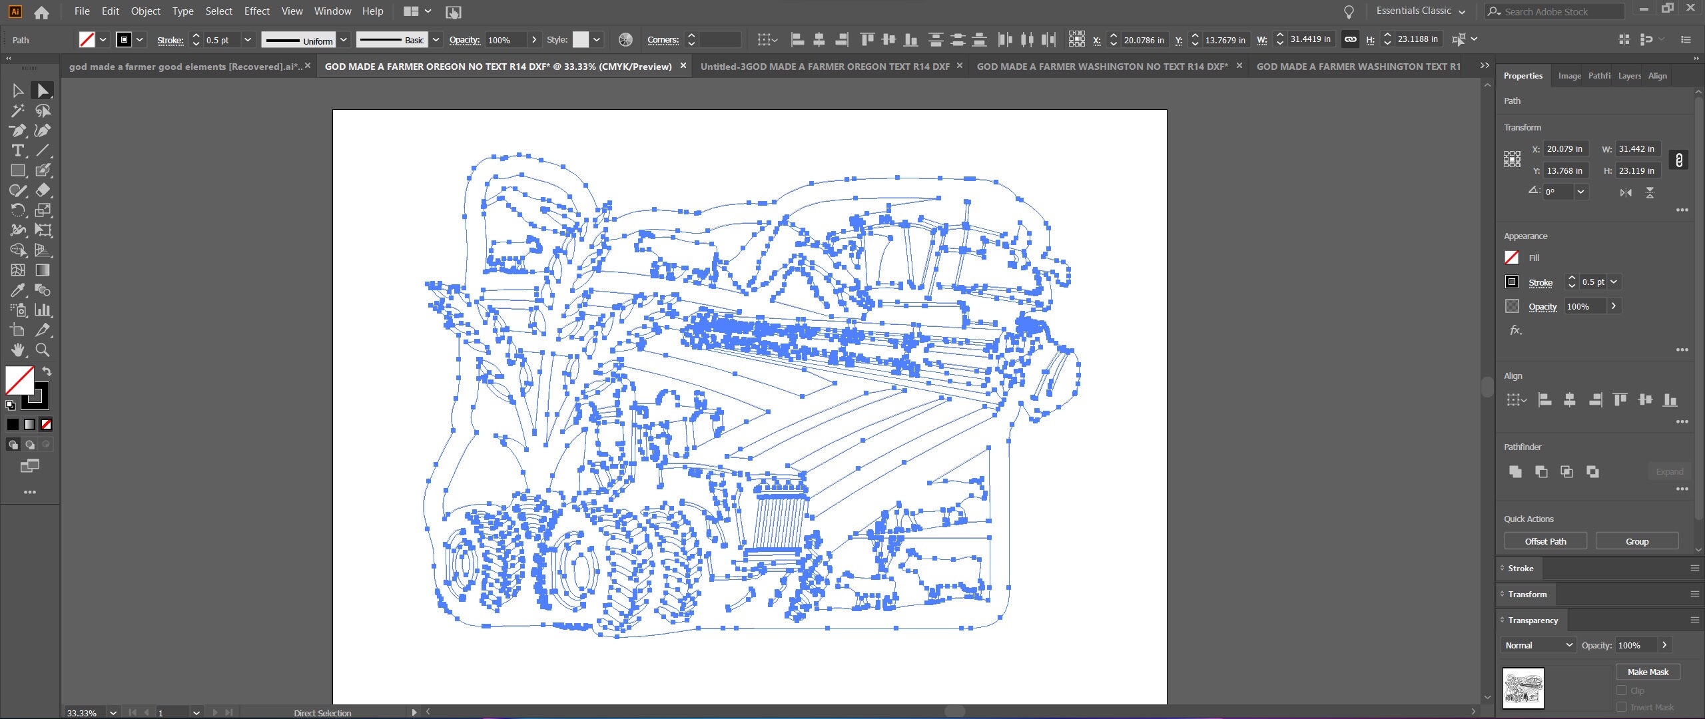Screen dimensions: 1705x719
Task: Click the Fill swatch at bottom of toolbar
Action: [19, 380]
